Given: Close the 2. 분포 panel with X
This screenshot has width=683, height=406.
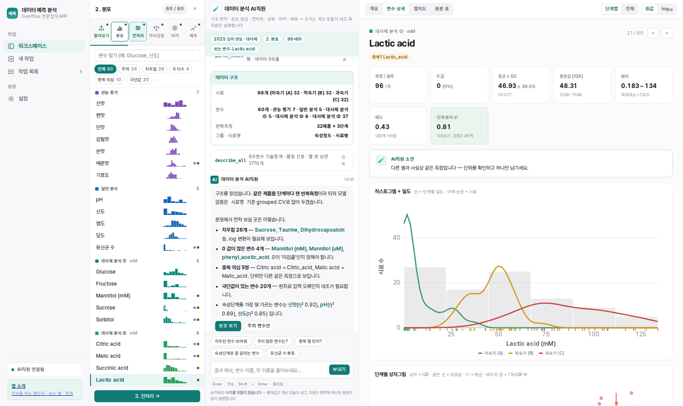Looking at the screenshot, I should (x=195, y=9).
